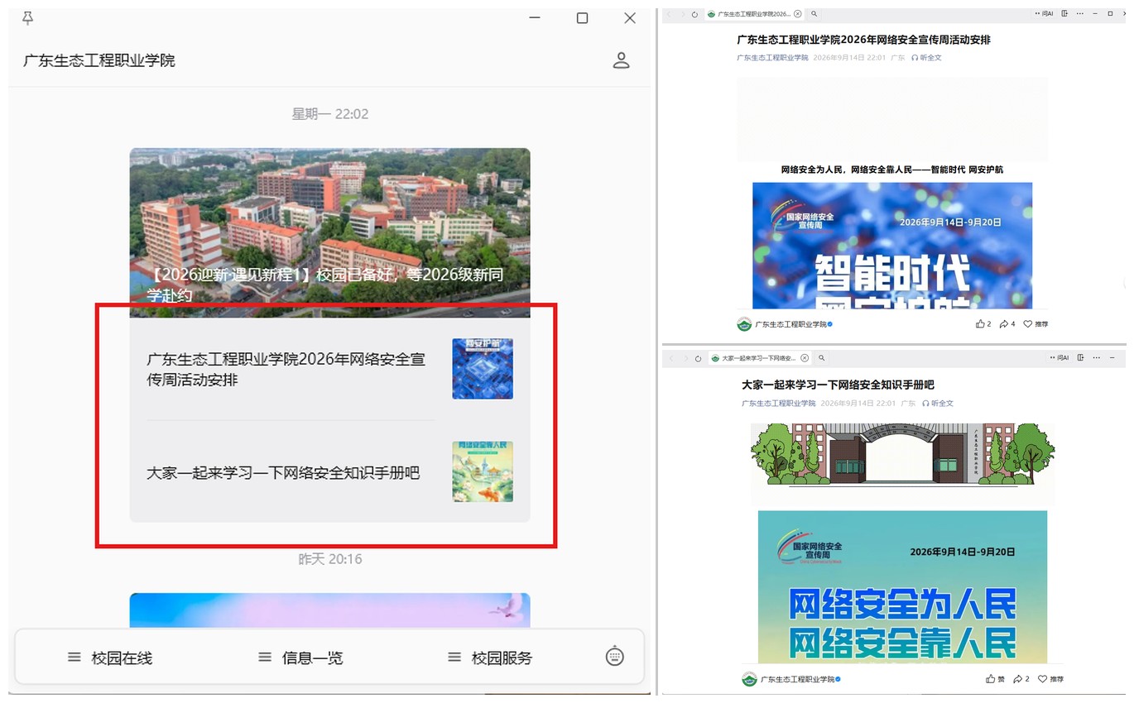Viewport: 1134px width, 703px height.
Task: Open the keyboard switch icon at bottom
Action: tap(614, 657)
